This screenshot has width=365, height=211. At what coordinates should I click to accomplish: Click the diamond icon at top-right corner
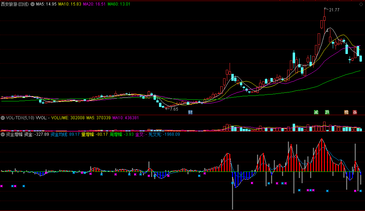point(361,4)
